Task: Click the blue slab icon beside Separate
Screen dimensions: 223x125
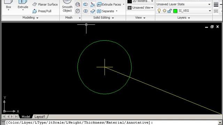Action: (x=93, y=11)
